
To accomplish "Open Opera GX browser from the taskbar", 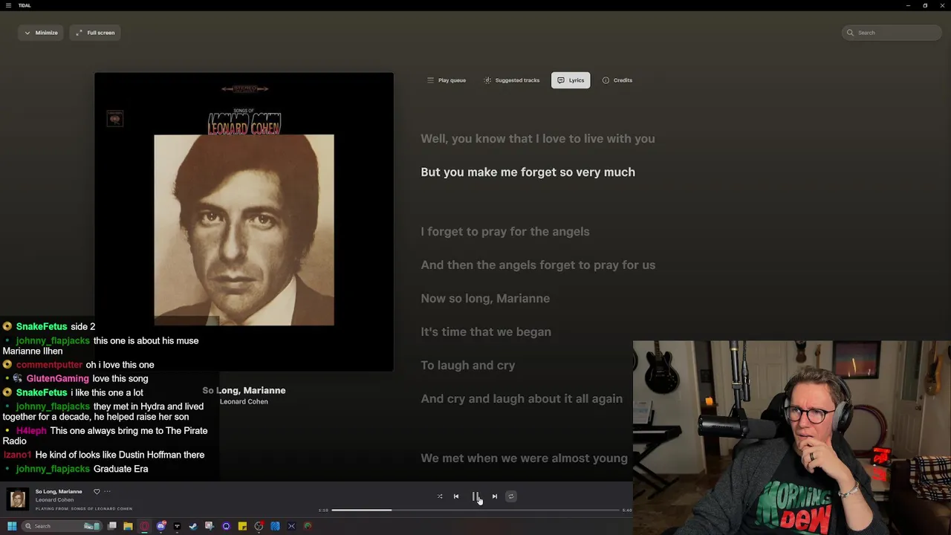I will coord(144,526).
